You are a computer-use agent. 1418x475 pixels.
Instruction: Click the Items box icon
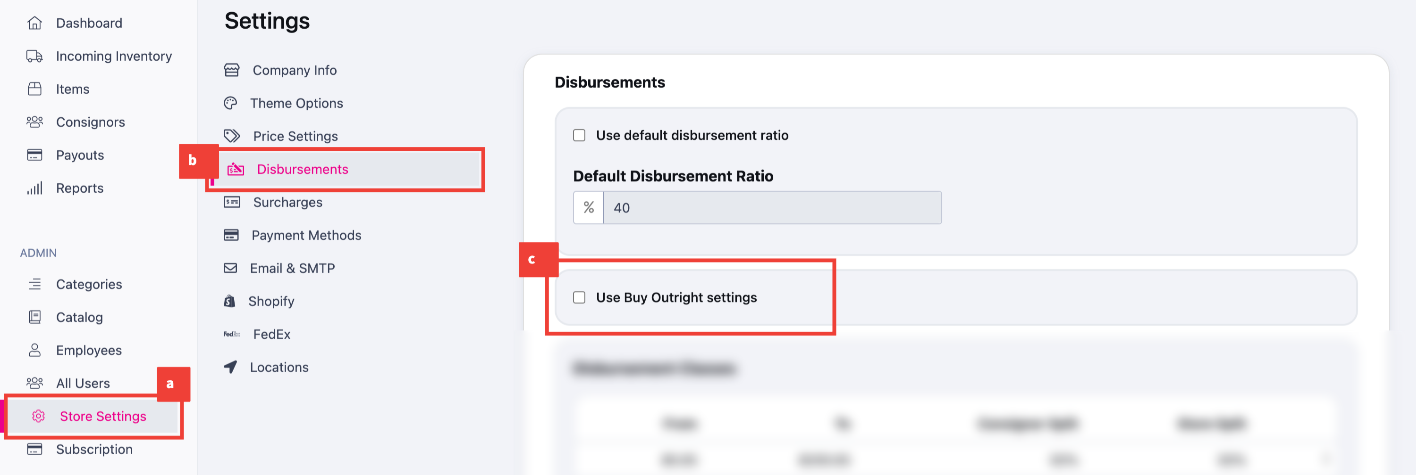(34, 89)
